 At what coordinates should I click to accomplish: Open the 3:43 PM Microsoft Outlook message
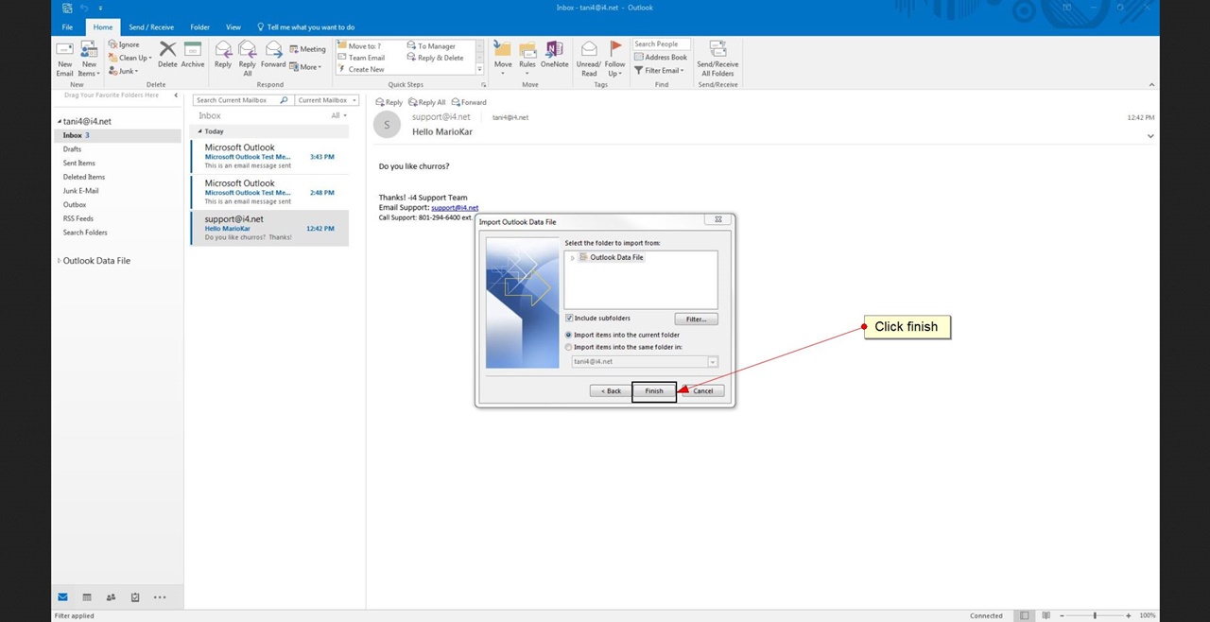tap(269, 156)
